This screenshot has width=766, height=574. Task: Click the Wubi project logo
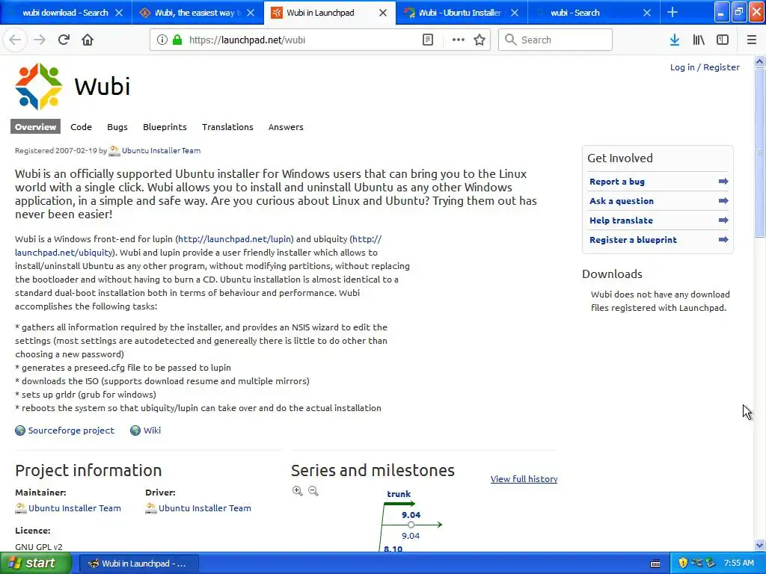point(39,87)
